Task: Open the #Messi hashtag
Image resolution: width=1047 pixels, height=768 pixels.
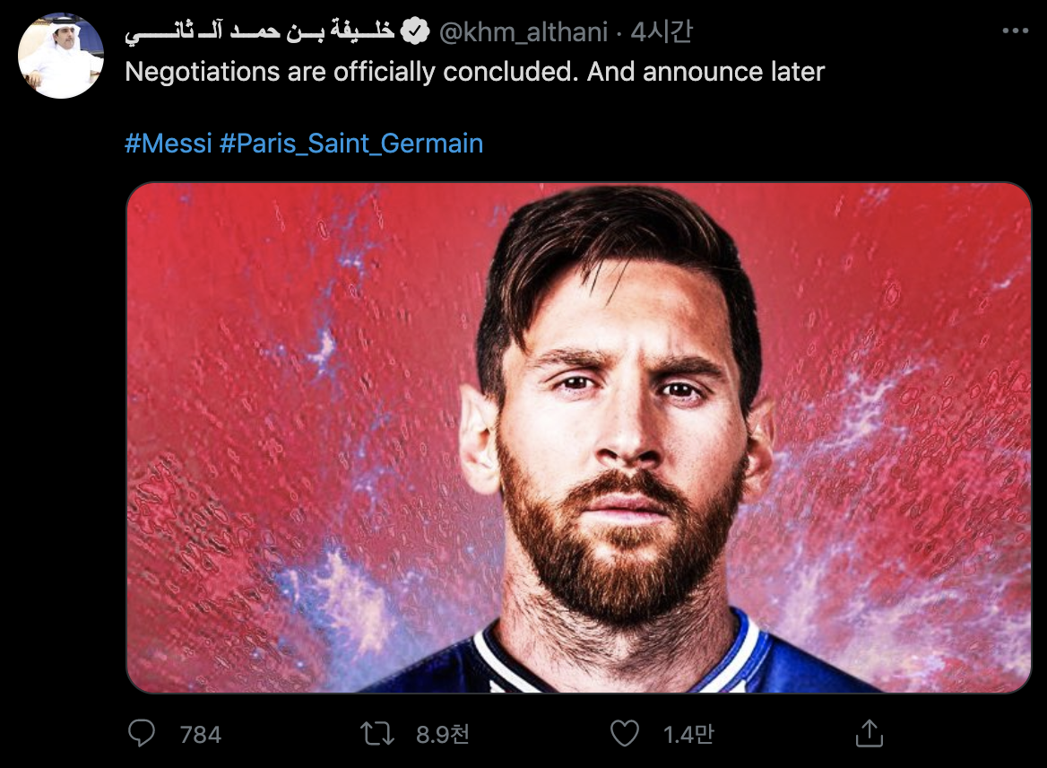Action: tap(169, 143)
